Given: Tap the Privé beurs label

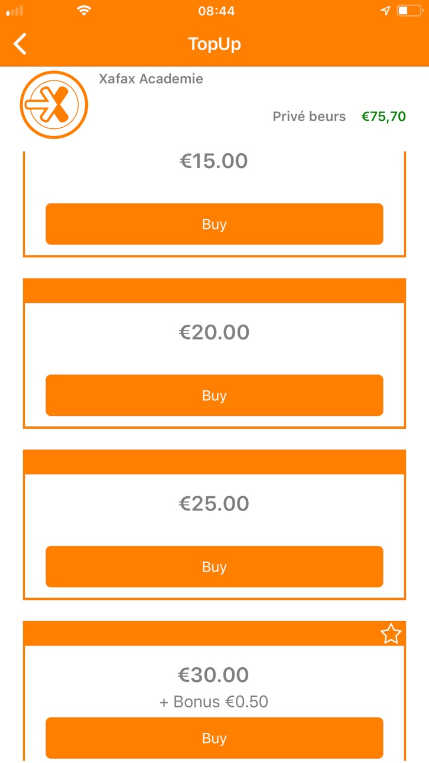Looking at the screenshot, I should point(309,117).
